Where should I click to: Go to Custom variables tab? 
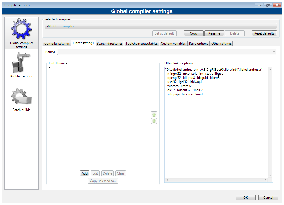point(173,44)
